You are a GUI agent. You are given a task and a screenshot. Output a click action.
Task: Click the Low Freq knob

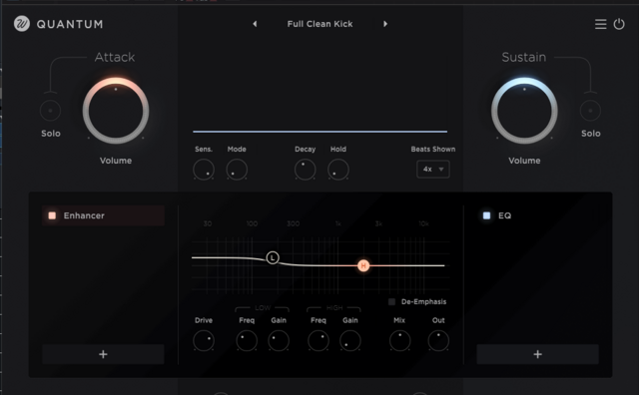247,341
